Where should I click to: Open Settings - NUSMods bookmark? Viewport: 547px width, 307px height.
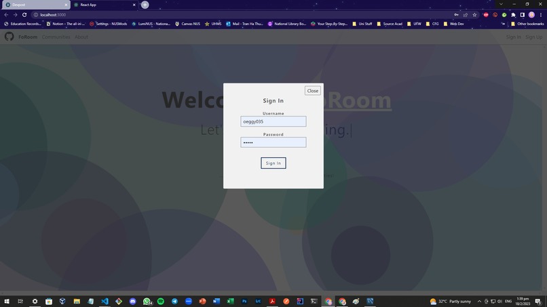[108, 24]
